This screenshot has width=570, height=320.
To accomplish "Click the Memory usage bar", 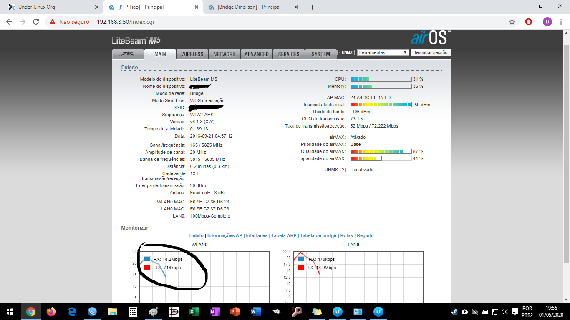I will 381,86.
